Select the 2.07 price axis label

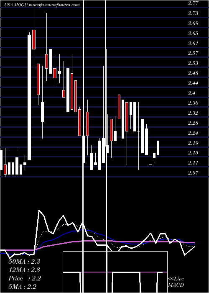(x=193, y=172)
